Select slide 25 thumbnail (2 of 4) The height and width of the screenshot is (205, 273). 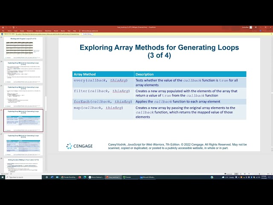pyautogui.click(x=23, y=96)
